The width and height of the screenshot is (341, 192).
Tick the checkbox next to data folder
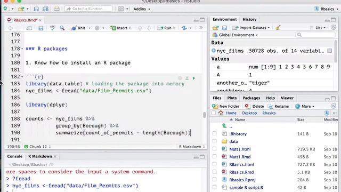click(x=214, y=141)
